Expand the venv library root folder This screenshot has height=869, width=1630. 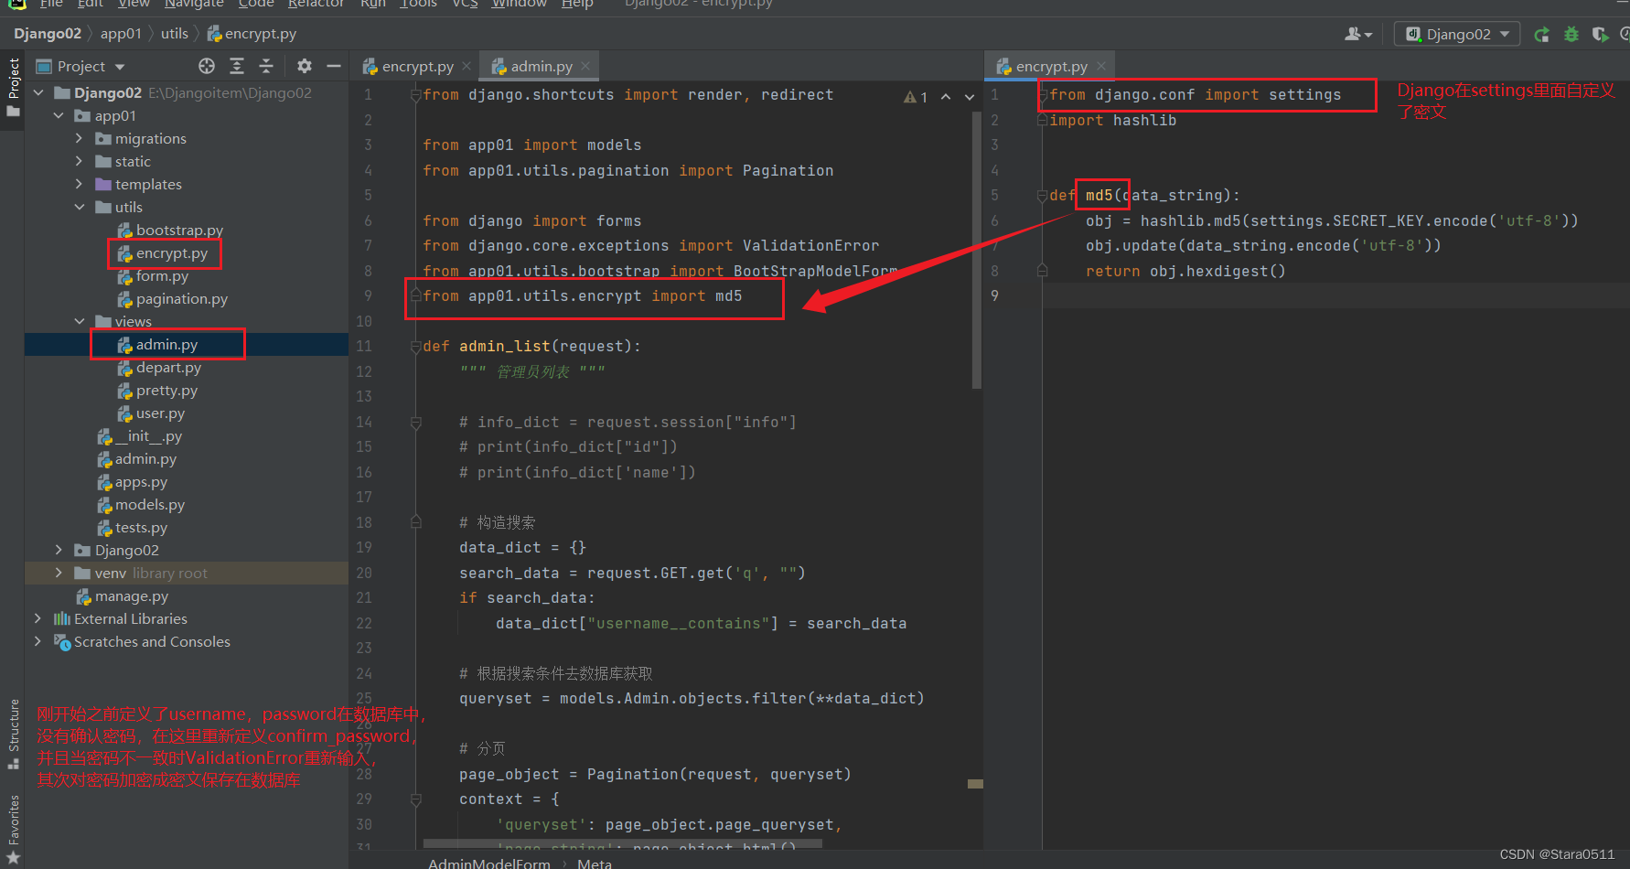[59, 573]
